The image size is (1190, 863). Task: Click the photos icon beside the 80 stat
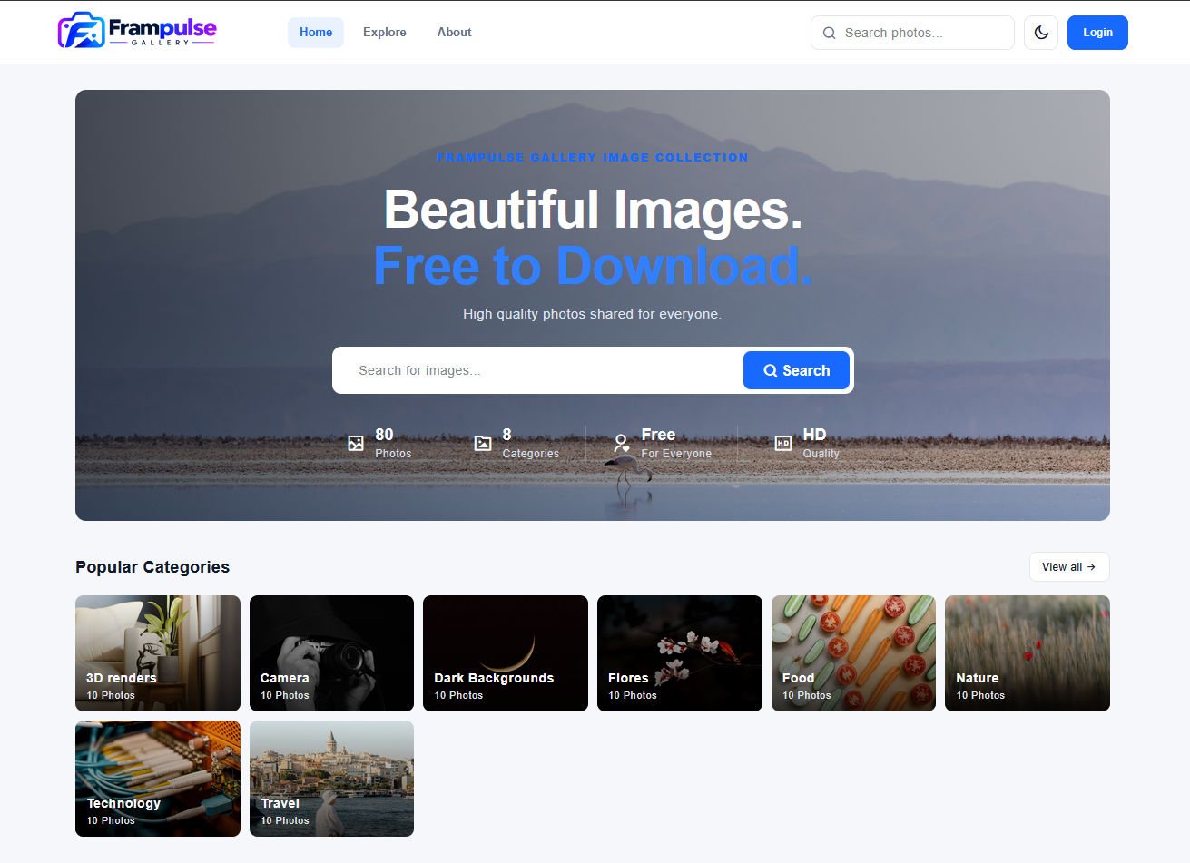[x=356, y=443]
